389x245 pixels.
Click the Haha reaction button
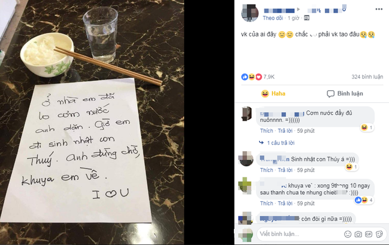(x=273, y=94)
